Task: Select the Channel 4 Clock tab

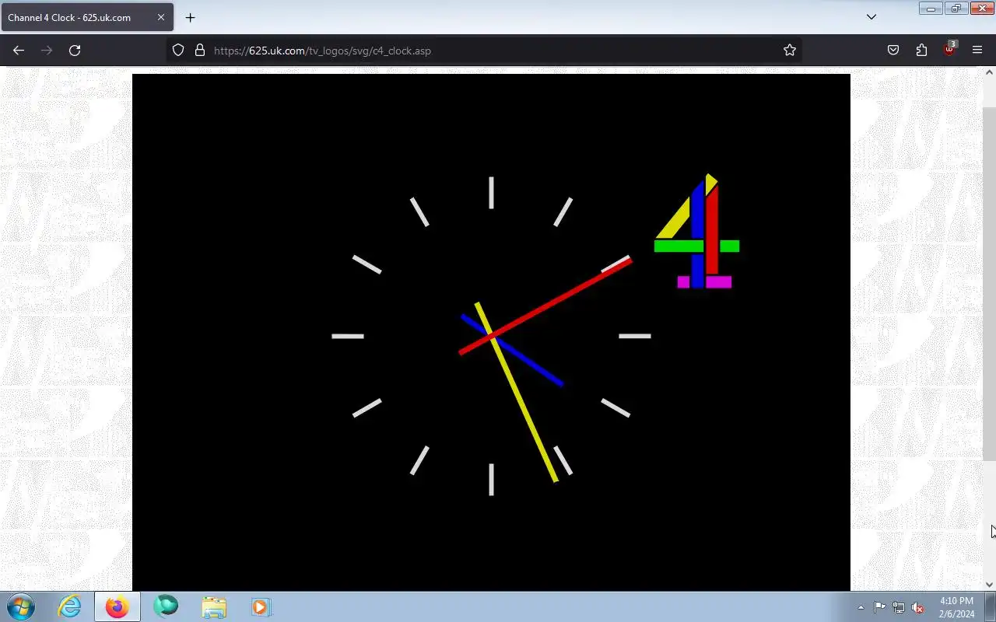Action: click(87, 17)
